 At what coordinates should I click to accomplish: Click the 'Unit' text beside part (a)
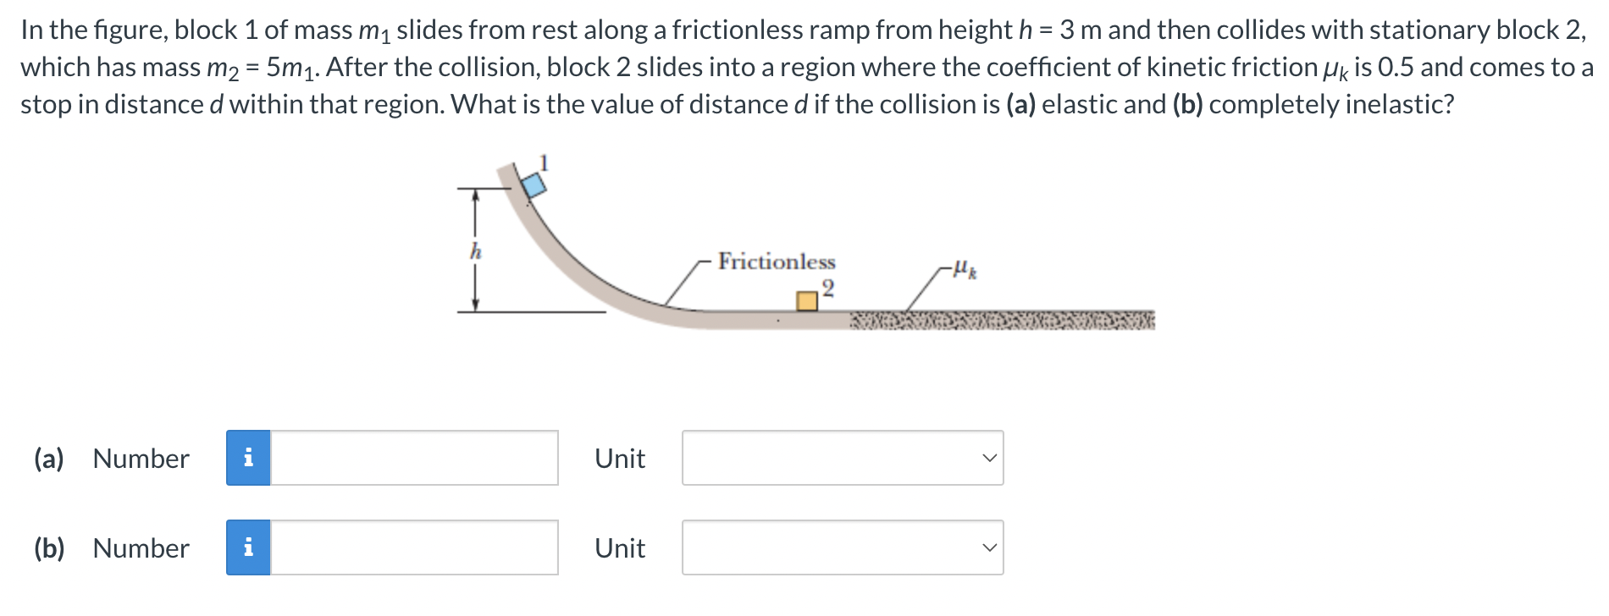[619, 458]
